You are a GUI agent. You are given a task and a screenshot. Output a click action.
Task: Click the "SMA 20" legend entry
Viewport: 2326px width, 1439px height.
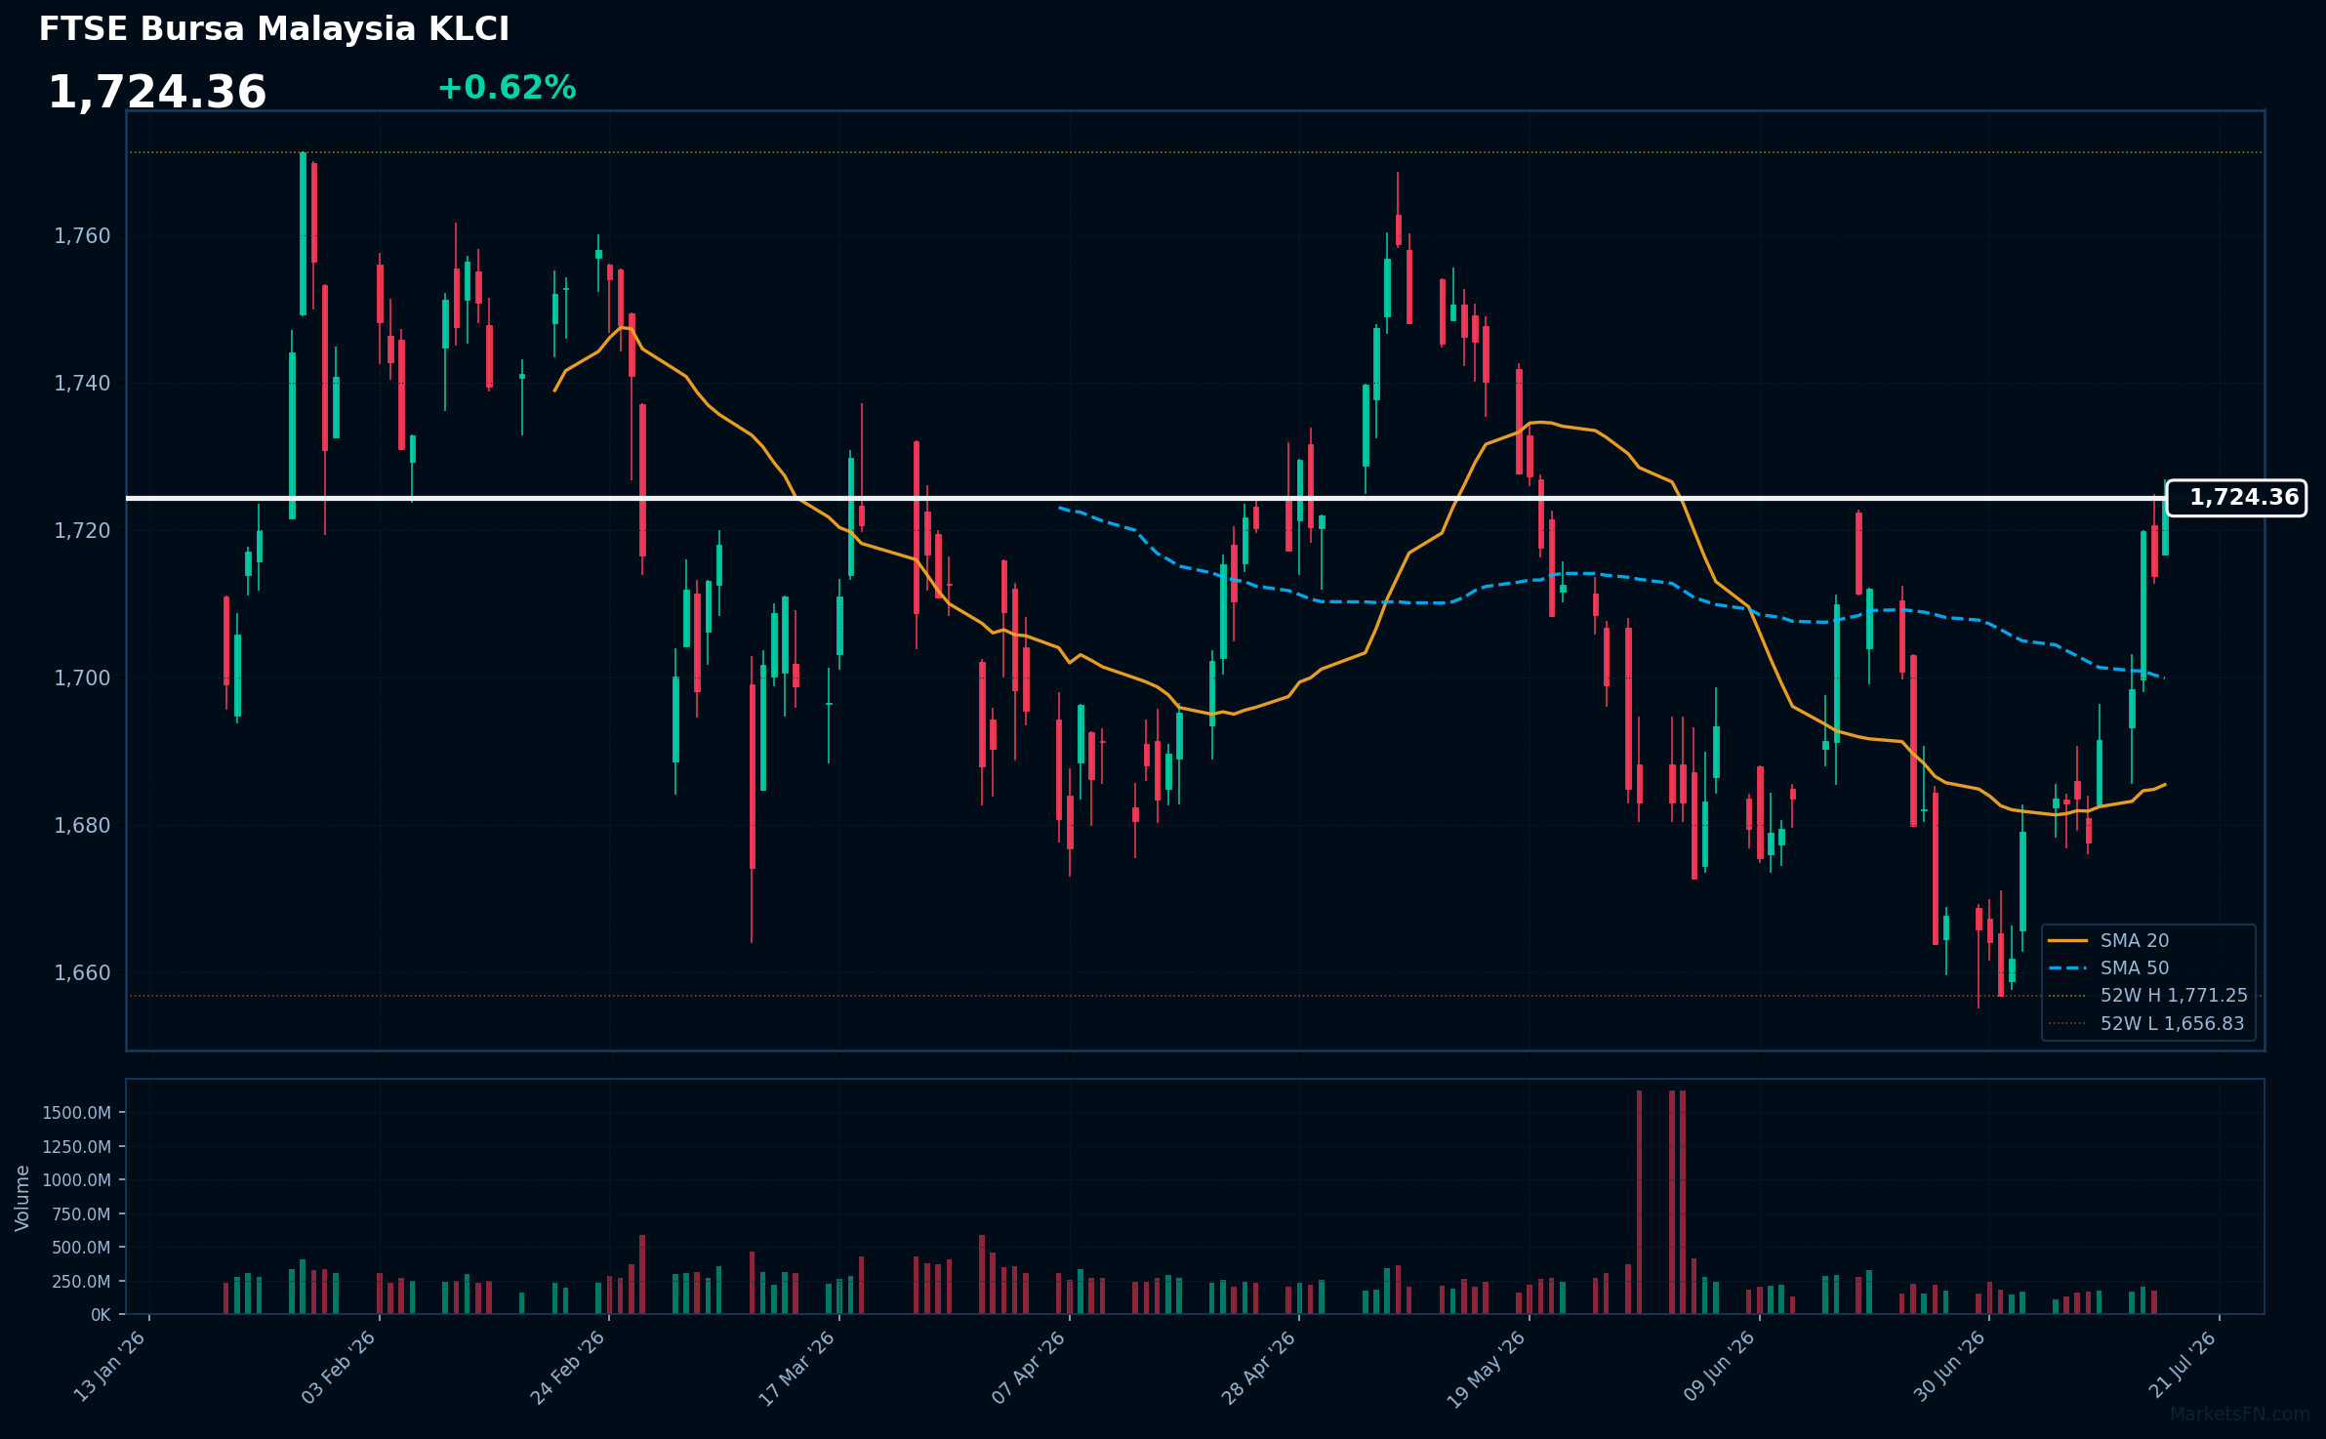pos(2108,941)
